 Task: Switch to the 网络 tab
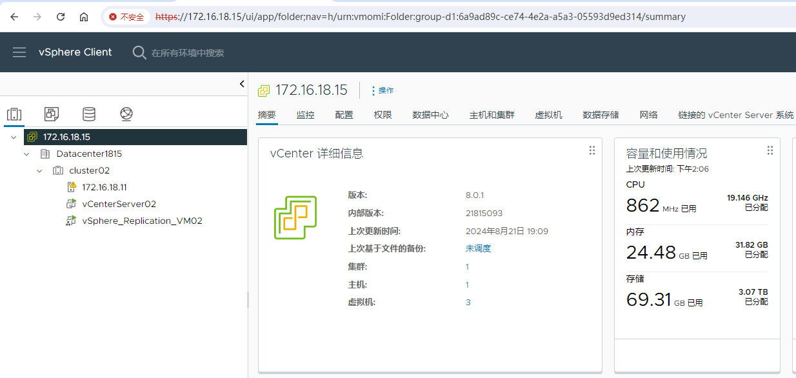tap(648, 115)
